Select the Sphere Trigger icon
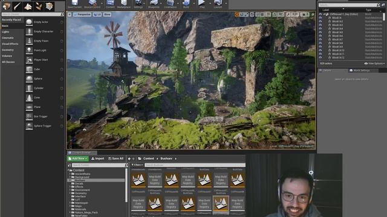The height and width of the screenshot is (217, 387). tap(29, 126)
